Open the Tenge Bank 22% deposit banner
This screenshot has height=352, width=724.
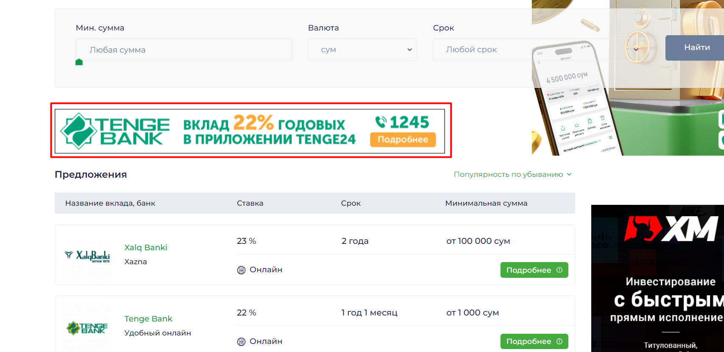pyautogui.click(x=250, y=131)
